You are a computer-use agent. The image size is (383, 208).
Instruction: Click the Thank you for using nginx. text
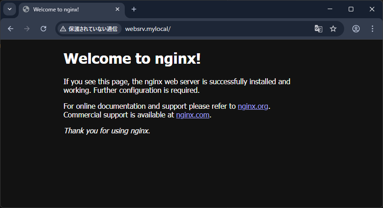click(107, 131)
